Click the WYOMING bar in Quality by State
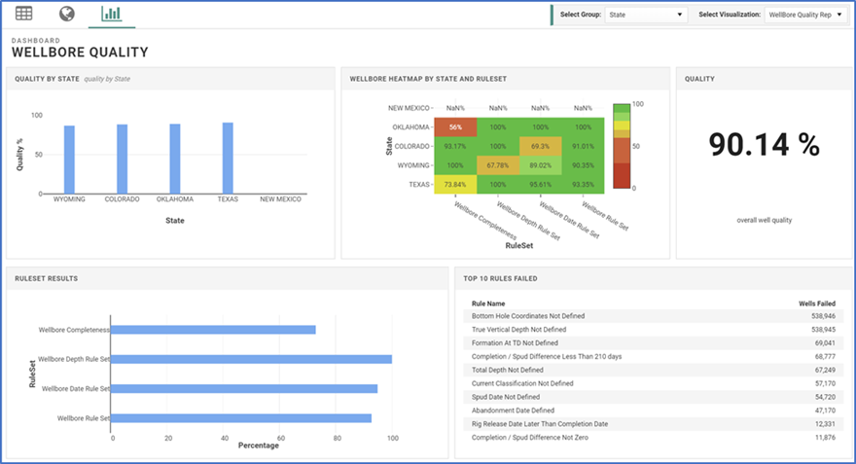Image resolution: width=856 pixels, height=464 pixels. point(69,160)
